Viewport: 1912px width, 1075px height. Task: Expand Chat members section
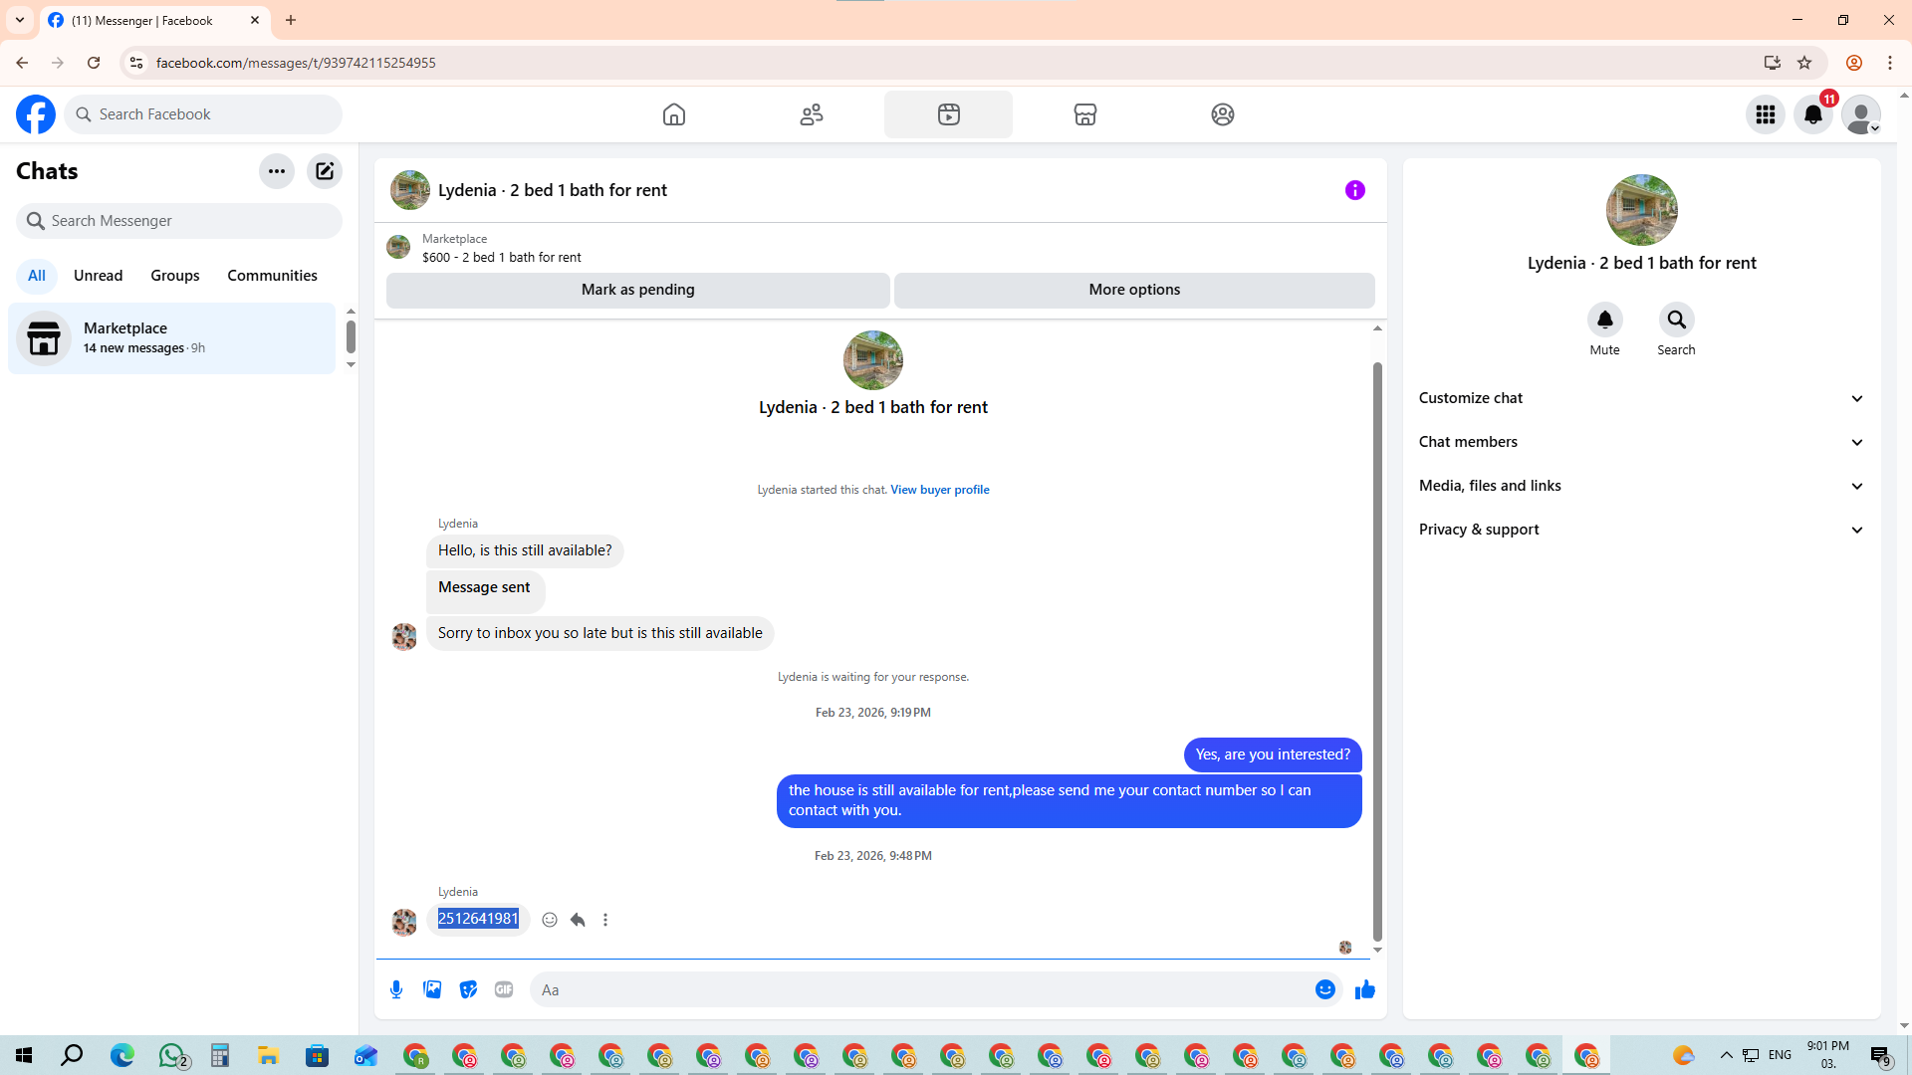(x=1641, y=442)
